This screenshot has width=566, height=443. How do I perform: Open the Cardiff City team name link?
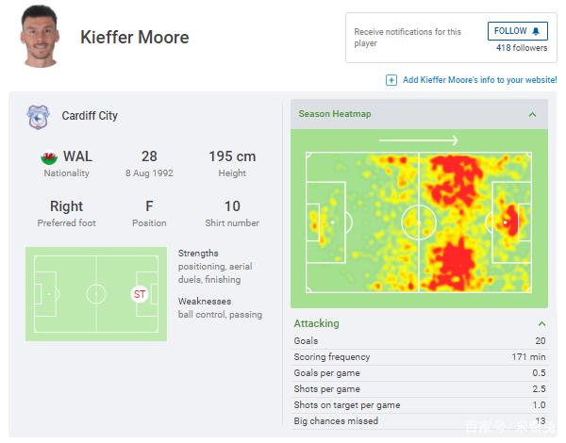coord(90,116)
